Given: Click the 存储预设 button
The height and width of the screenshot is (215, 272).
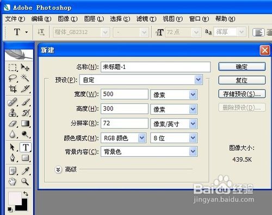Looking at the screenshot, I should [x=242, y=94].
